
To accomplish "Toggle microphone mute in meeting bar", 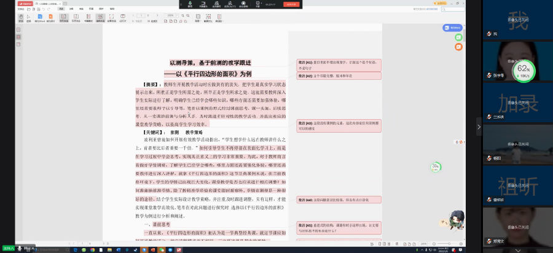I will 189,4.
